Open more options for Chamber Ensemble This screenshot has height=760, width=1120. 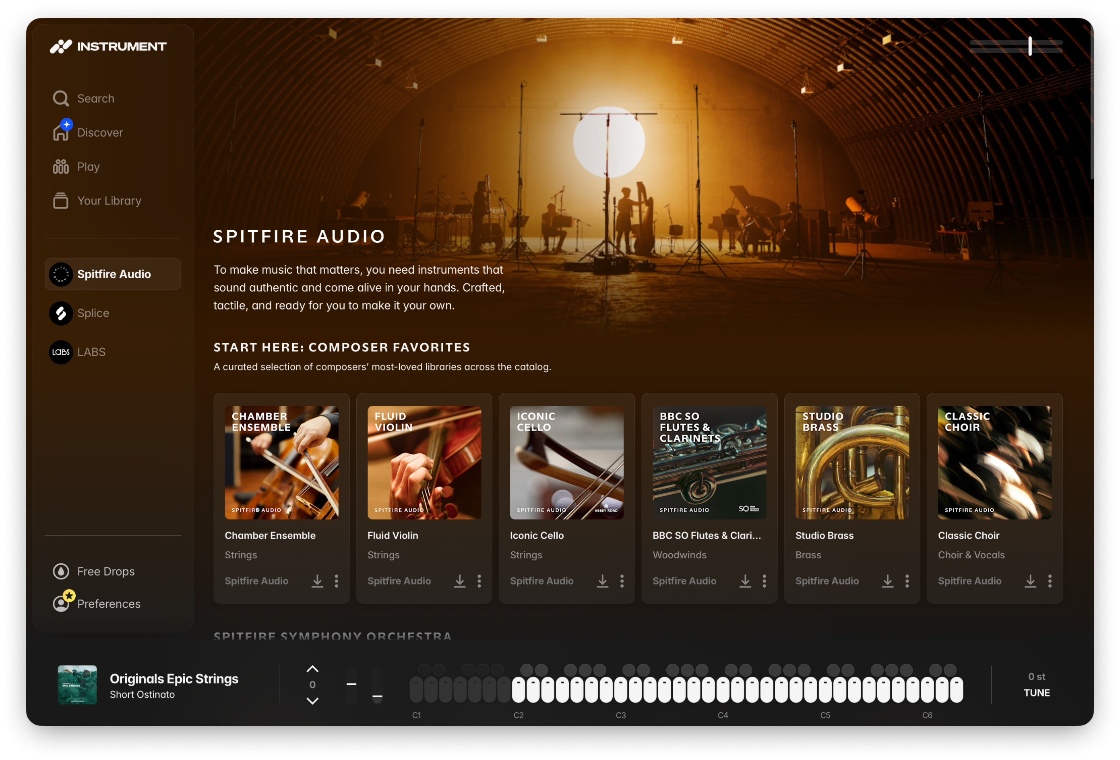pyautogui.click(x=337, y=581)
